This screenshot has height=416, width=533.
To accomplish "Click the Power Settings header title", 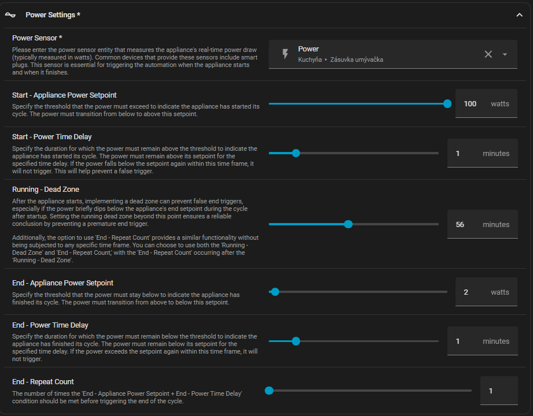I will [x=53, y=15].
